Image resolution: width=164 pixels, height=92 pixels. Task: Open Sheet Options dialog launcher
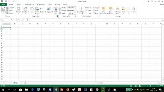98,16
